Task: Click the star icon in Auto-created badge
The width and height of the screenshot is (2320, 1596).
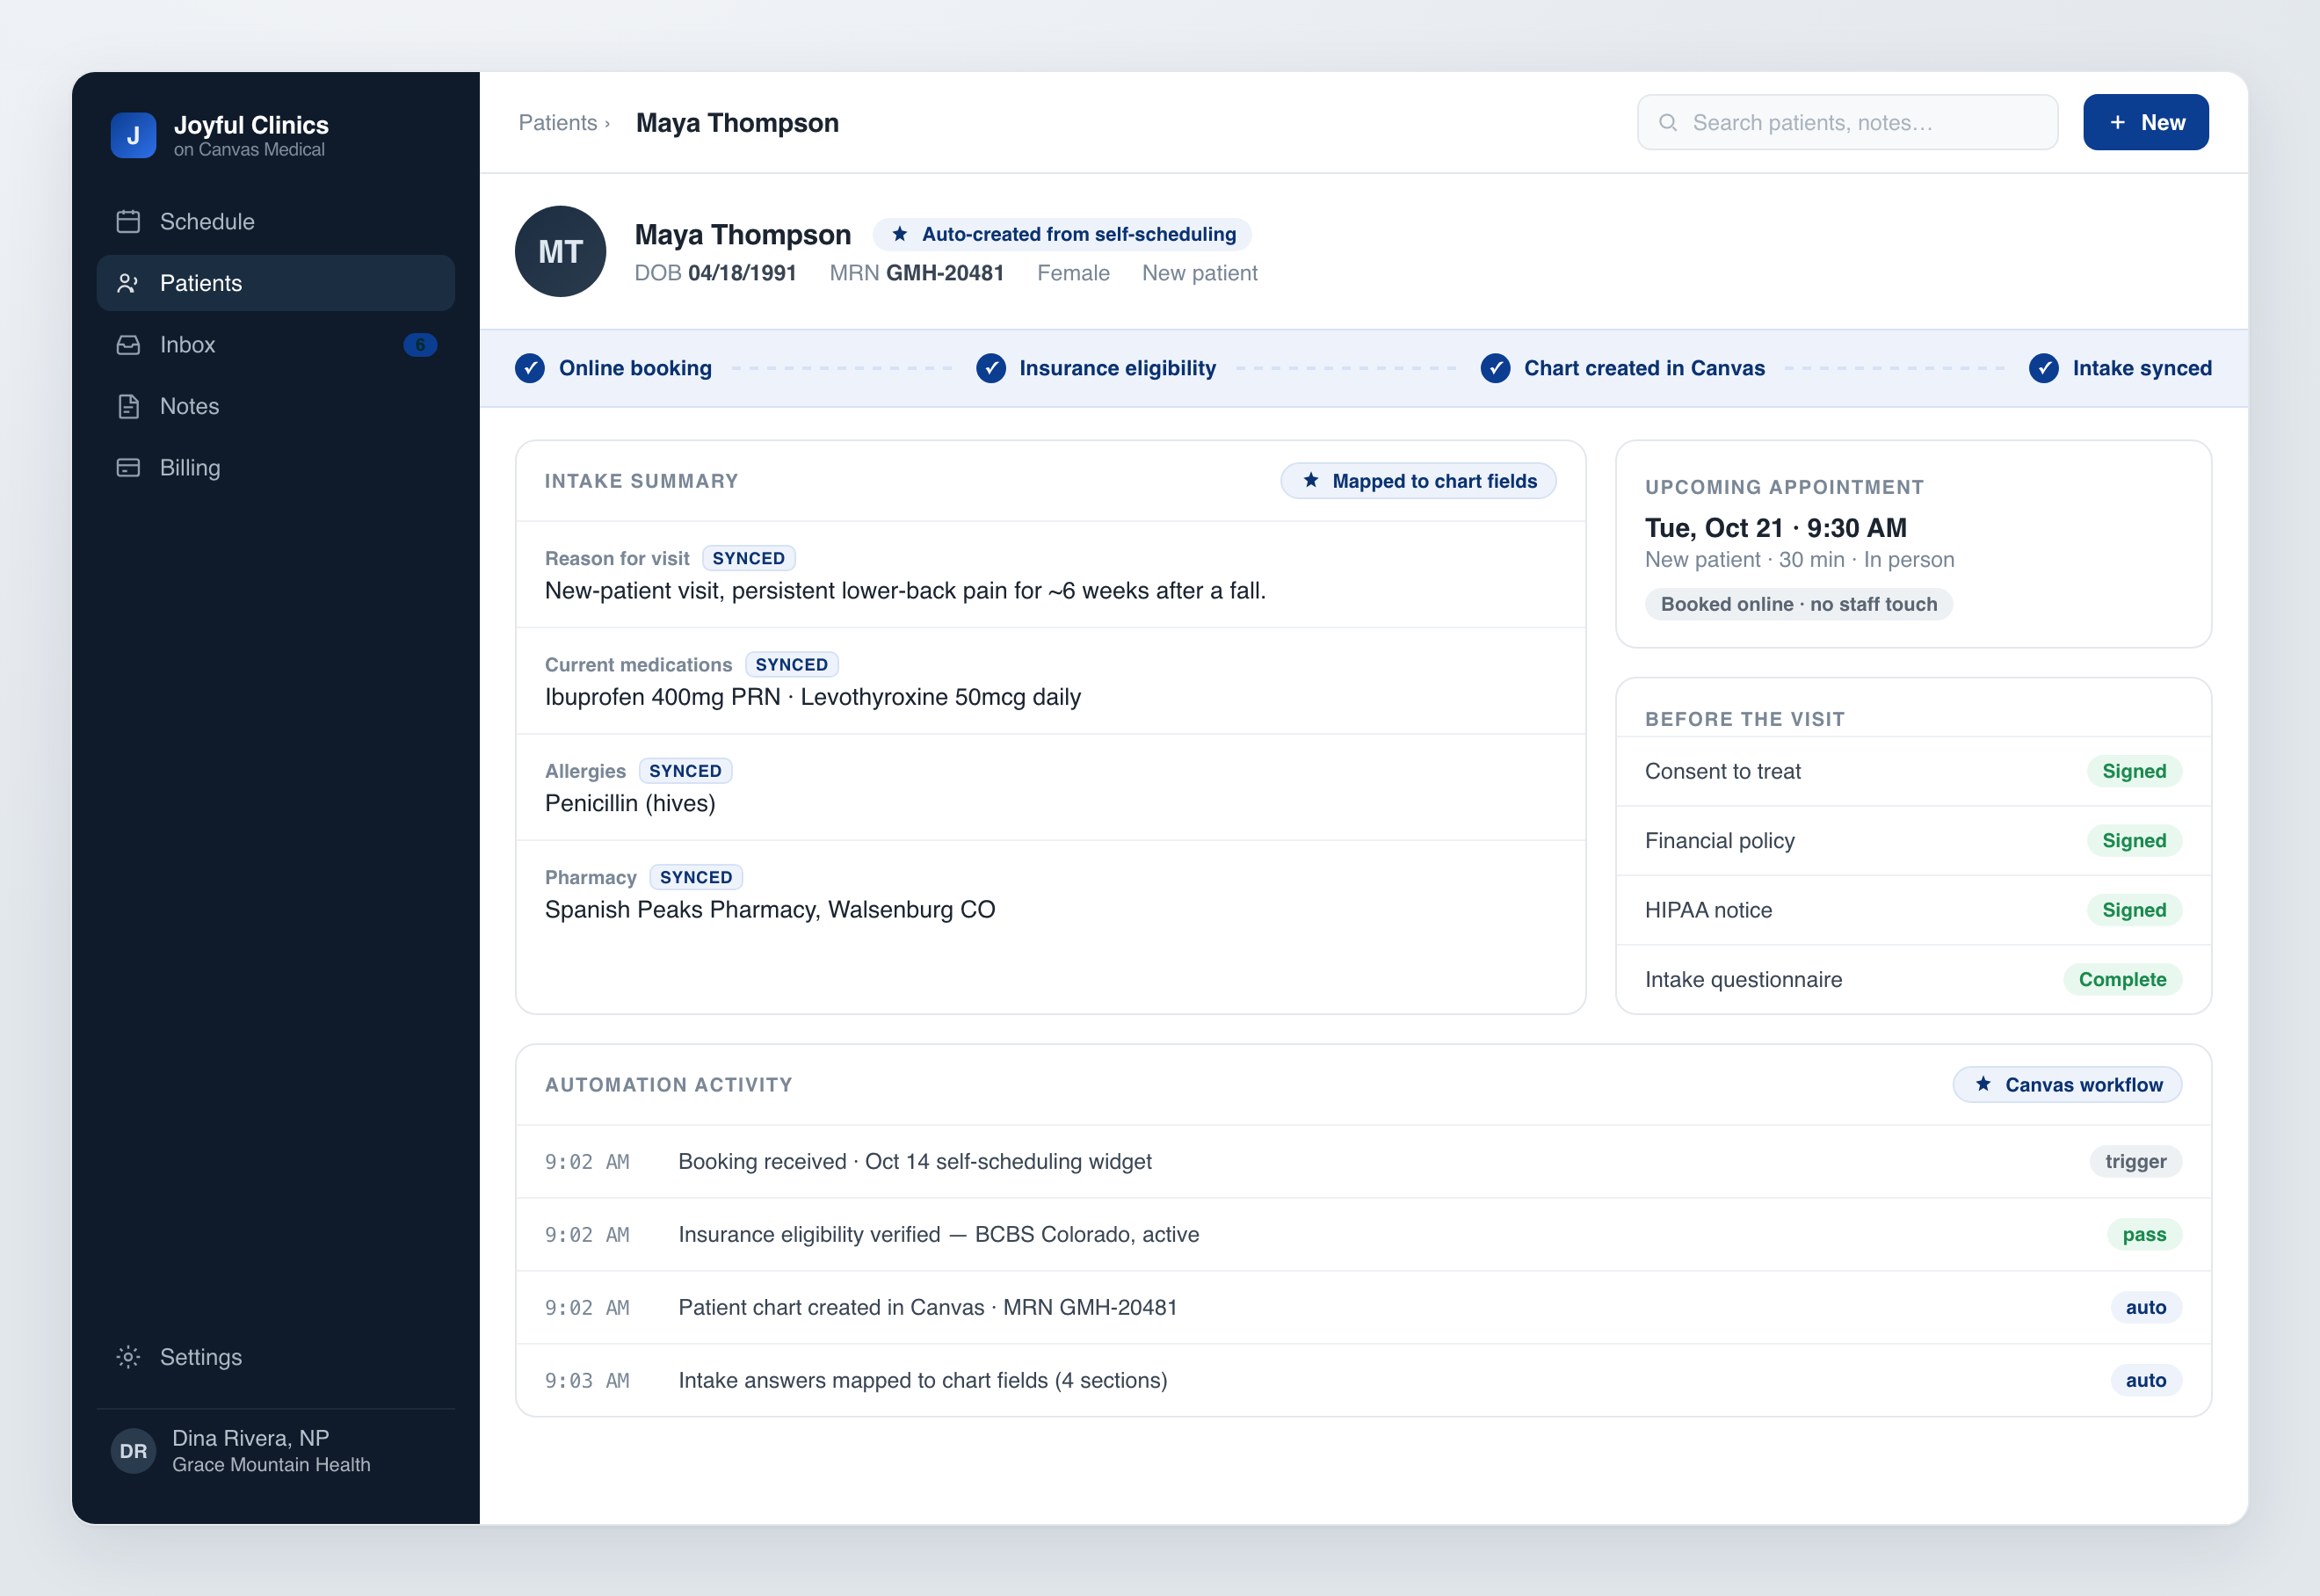Action: (899, 233)
